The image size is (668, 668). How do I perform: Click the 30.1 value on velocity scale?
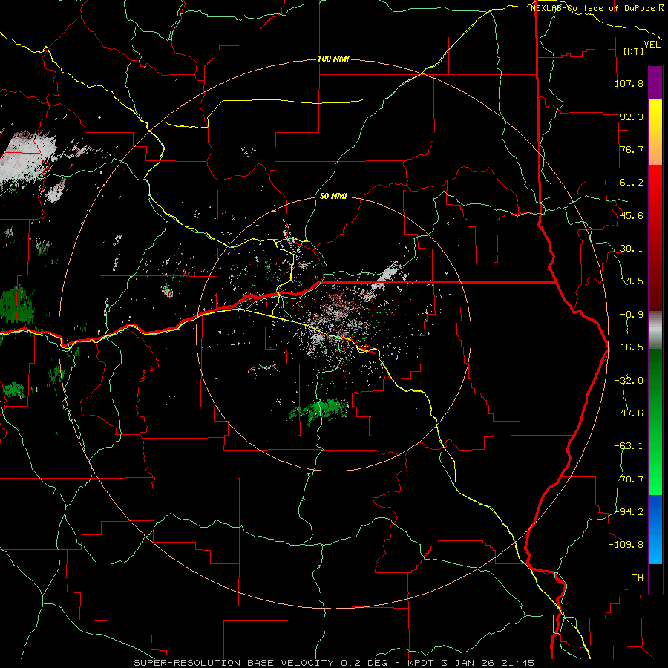click(x=632, y=249)
